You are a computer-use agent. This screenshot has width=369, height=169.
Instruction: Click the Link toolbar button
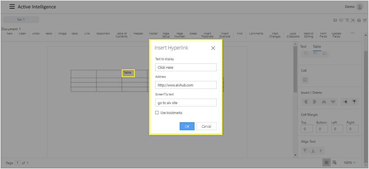pyautogui.click(x=87, y=33)
